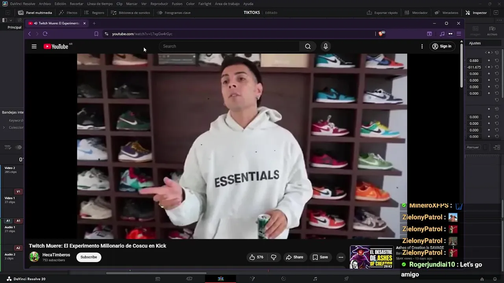Screen dimensions: 504x283
Task: Switch to the Archivo tab in Inspector
Action: [x=492, y=31]
